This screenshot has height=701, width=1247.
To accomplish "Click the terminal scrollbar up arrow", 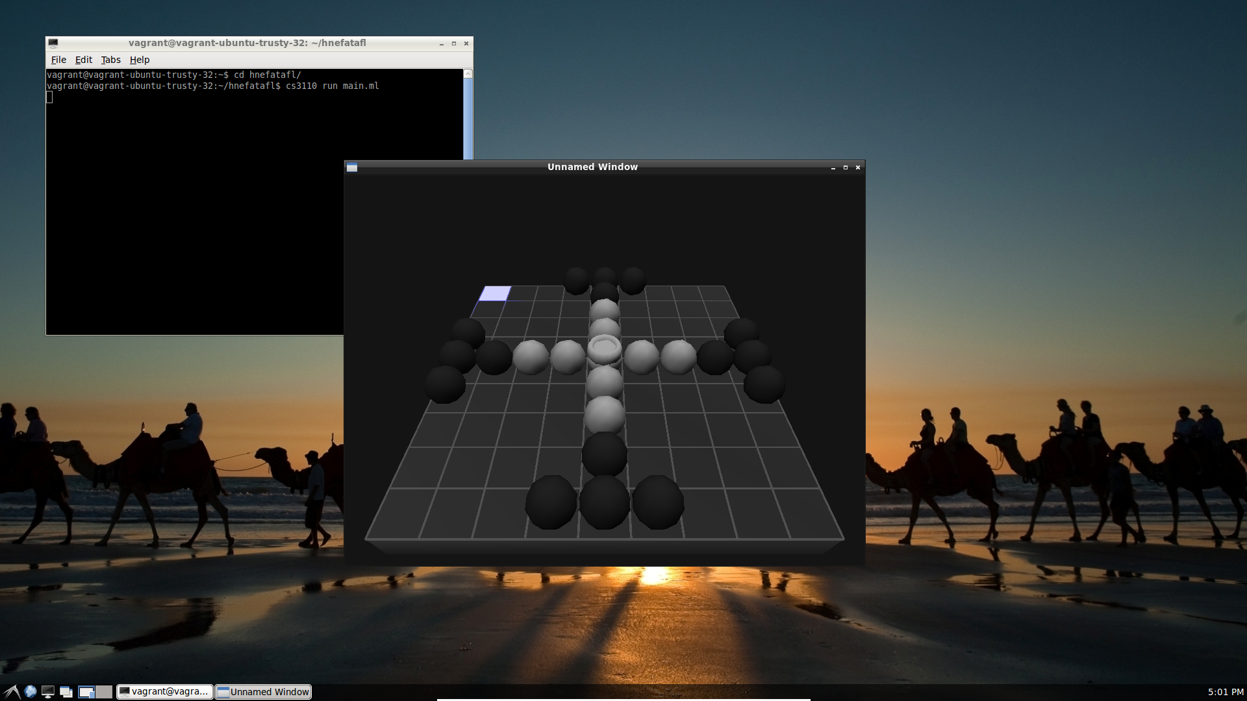I will pyautogui.click(x=468, y=74).
